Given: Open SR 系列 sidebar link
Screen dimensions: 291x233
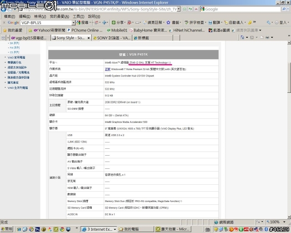Looking at the screenshot, I should tap(15, 43).
